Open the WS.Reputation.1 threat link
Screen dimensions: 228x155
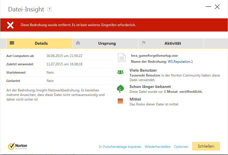pos(180,62)
